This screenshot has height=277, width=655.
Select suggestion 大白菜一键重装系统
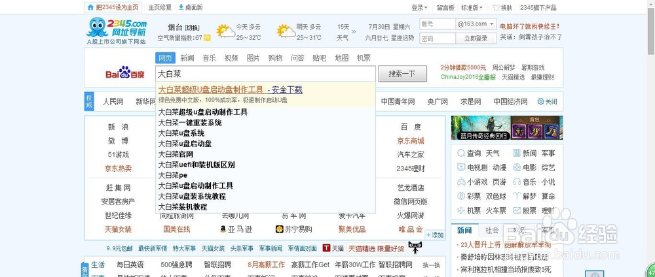190,122
